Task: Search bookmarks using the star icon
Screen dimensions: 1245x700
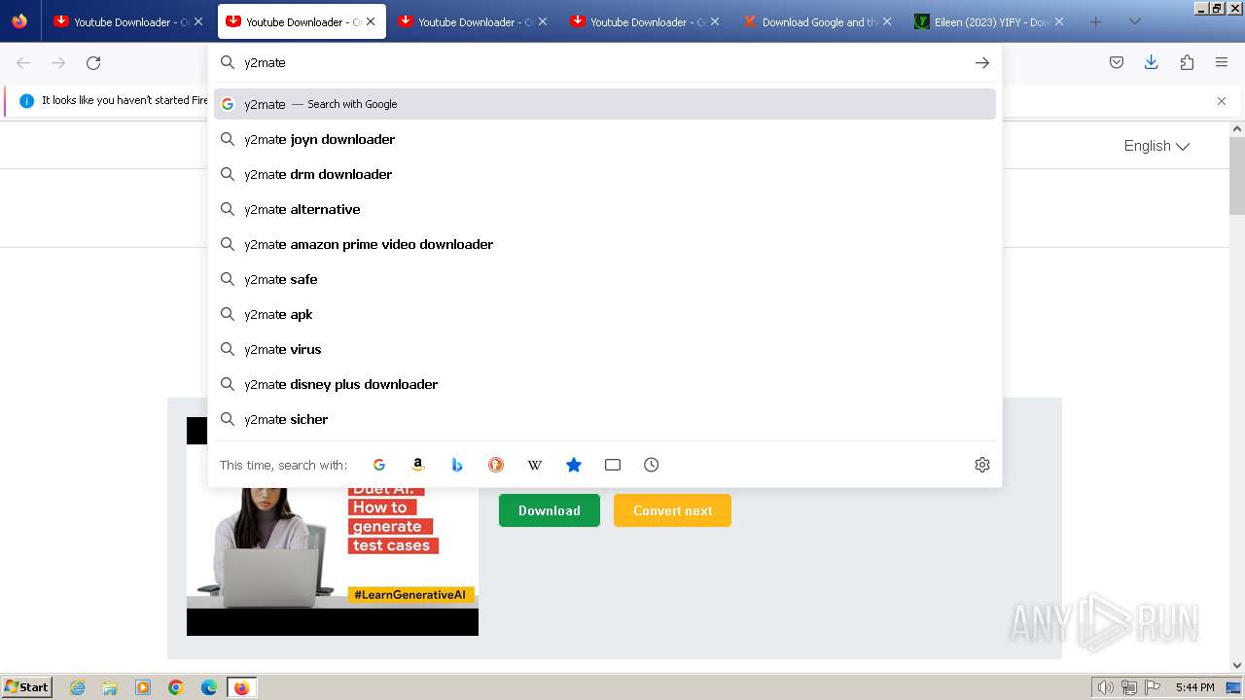Action: (x=574, y=465)
